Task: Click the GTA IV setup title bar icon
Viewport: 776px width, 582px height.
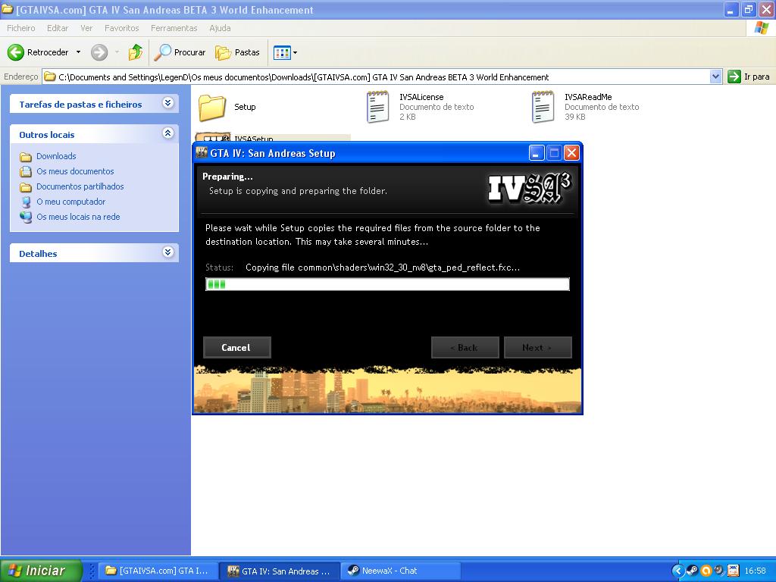Action: click(202, 152)
